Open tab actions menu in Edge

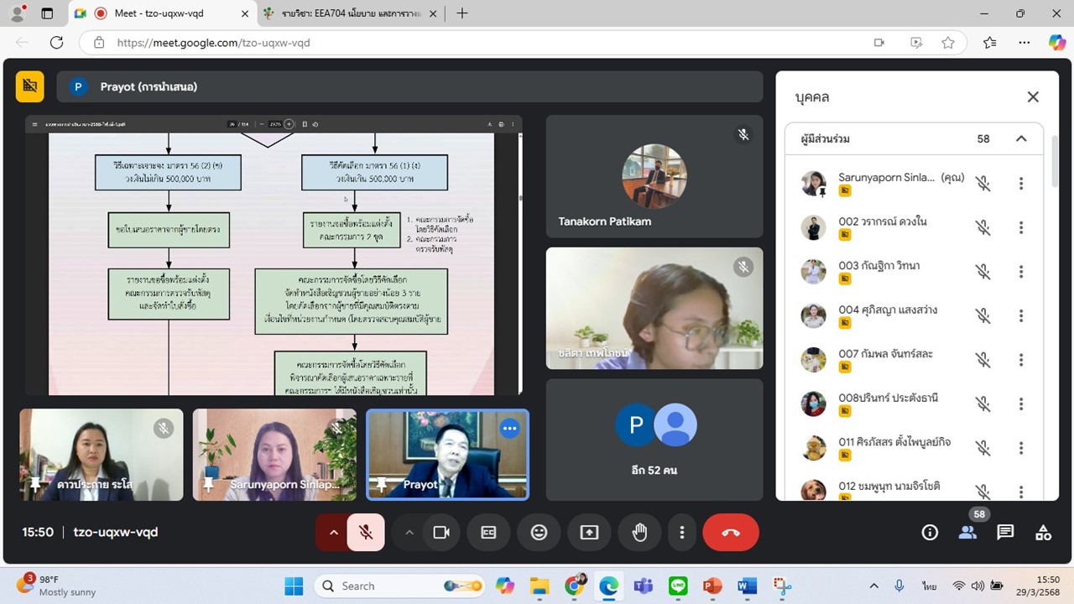click(x=47, y=13)
